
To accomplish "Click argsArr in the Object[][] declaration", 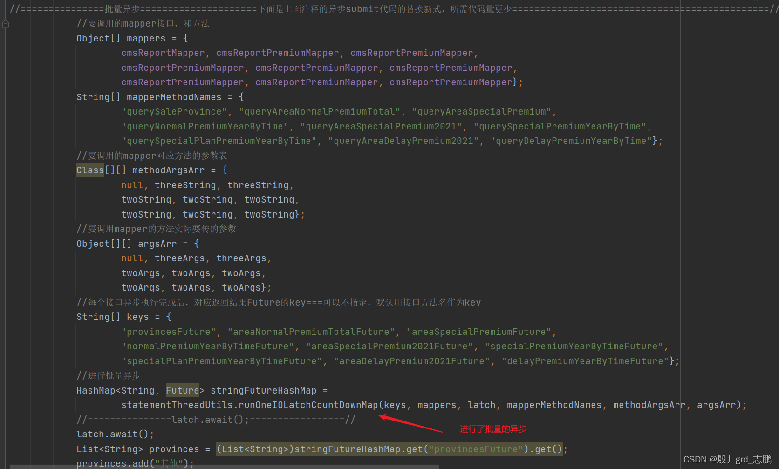I will [x=157, y=244].
